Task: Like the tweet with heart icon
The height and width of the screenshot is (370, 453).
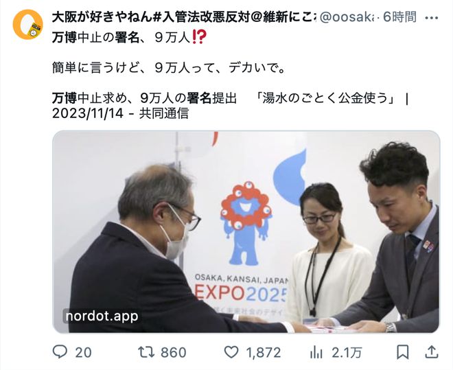Action: 231,352
